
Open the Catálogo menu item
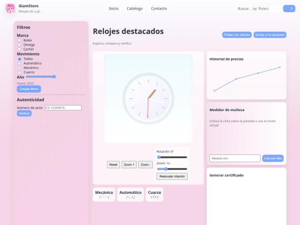(x=134, y=8)
